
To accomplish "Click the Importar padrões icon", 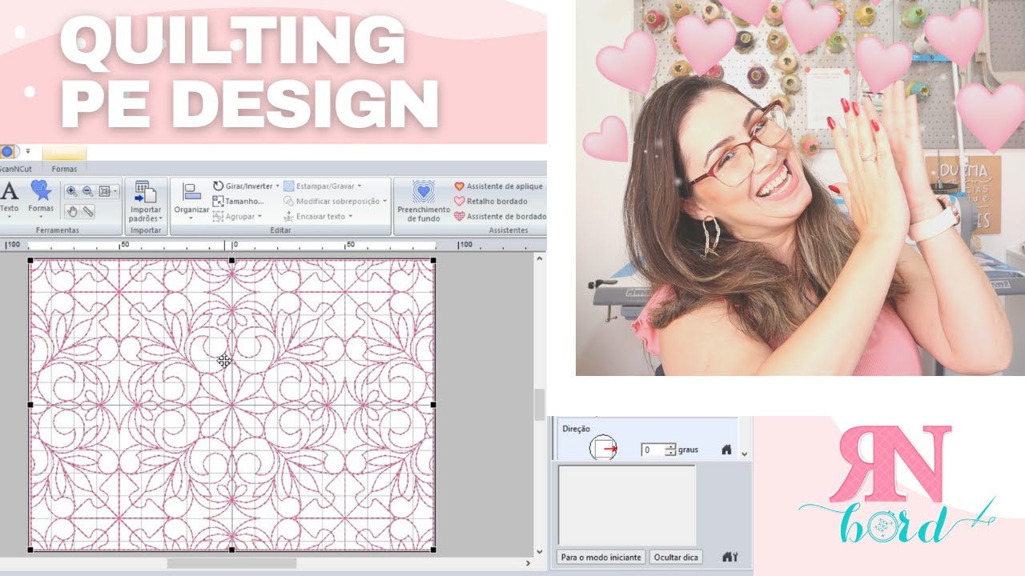I will [145, 192].
